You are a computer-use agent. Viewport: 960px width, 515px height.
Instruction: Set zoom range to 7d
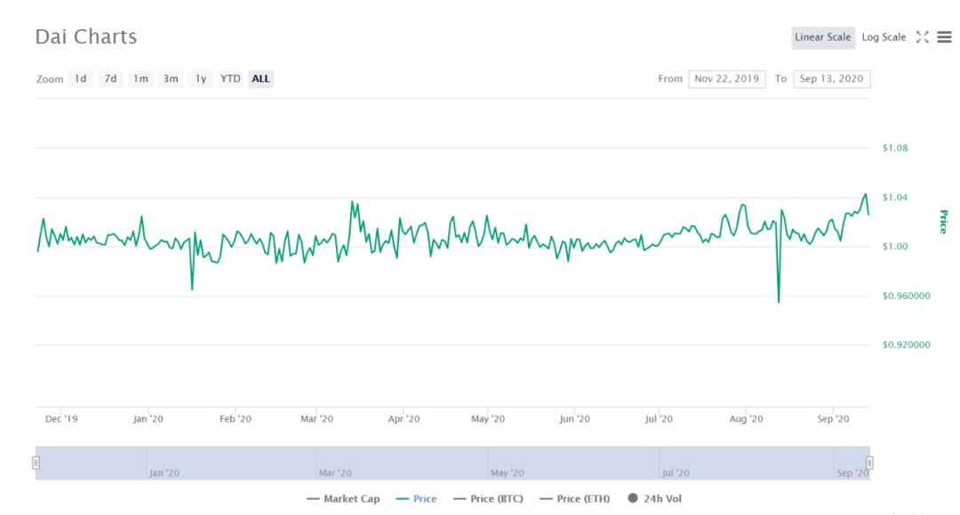point(110,79)
